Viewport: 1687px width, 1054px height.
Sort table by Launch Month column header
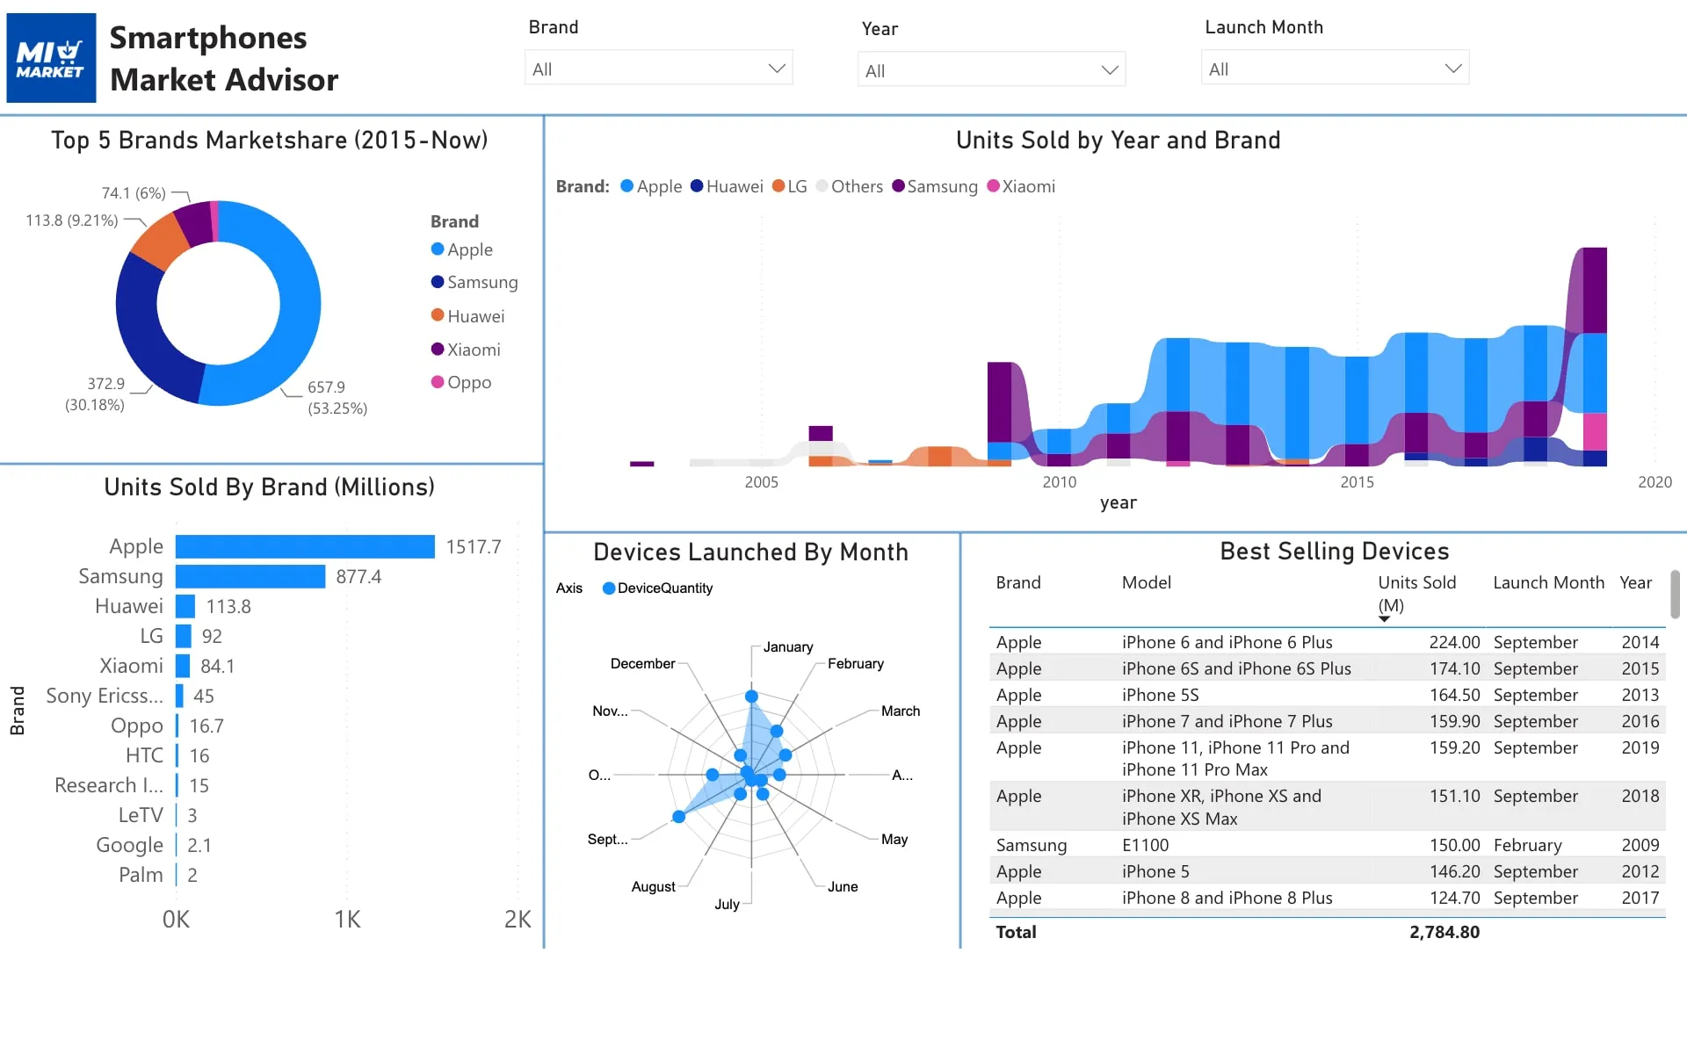pyautogui.click(x=1548, y=582)
